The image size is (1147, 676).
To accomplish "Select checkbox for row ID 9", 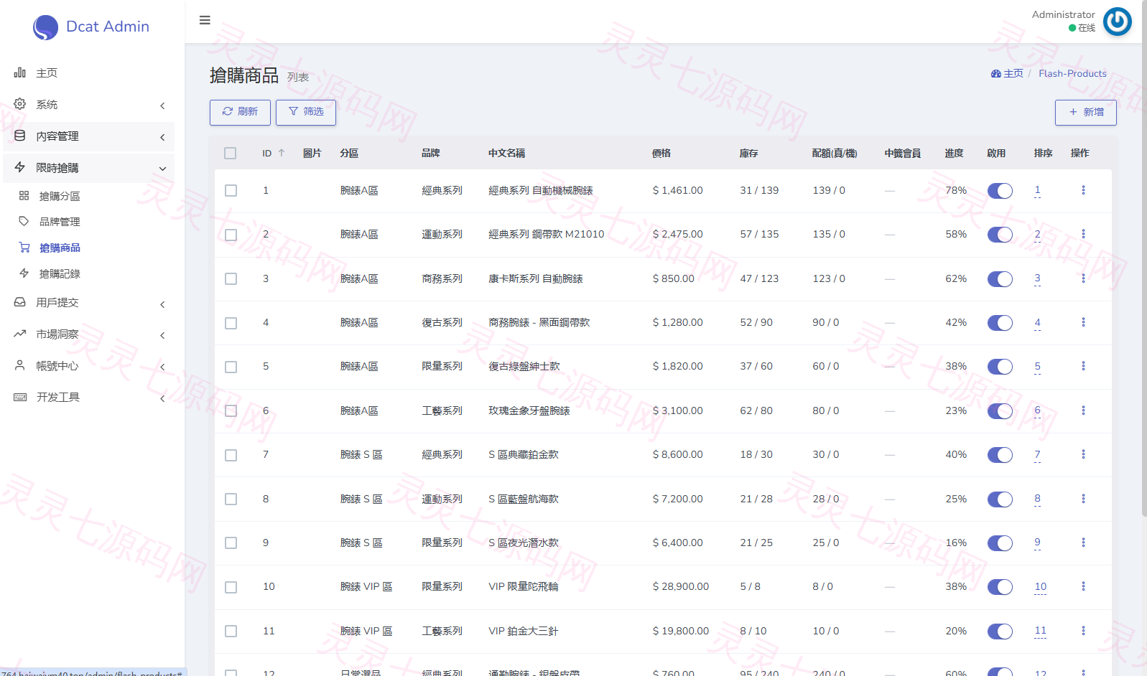I will [231, 543].
